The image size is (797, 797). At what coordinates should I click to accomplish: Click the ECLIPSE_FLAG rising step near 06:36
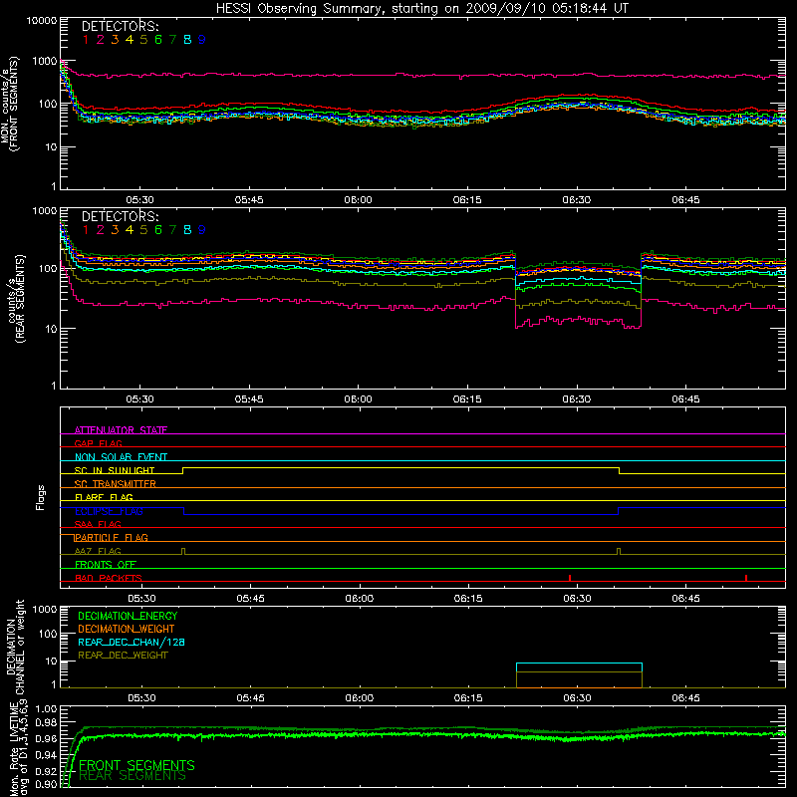[619, 511]
